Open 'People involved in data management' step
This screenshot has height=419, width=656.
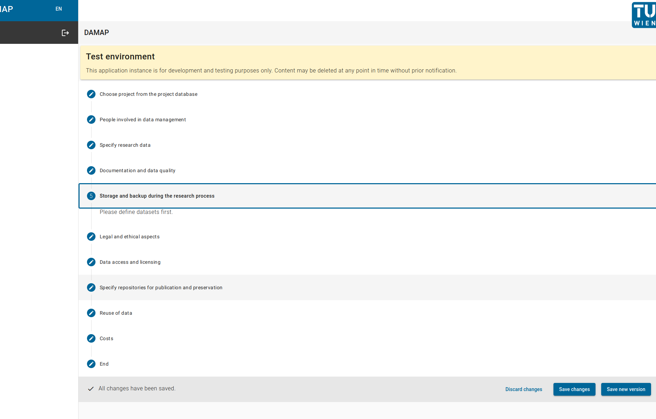pos(143,120)
